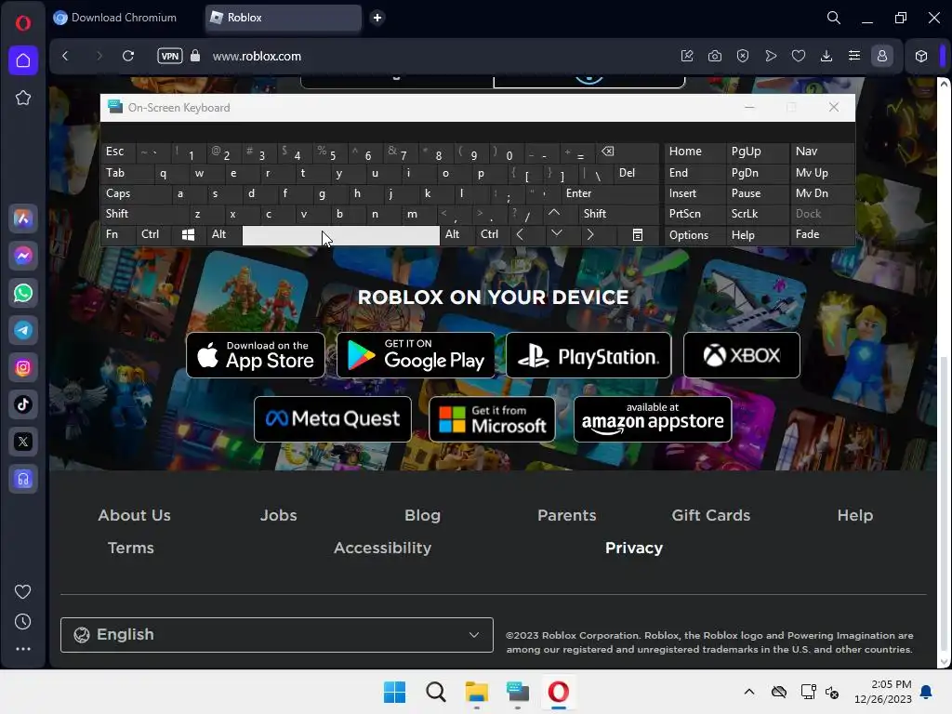Open music player sidebar icon
The image size is (952, 714).
pyautogui.click(x=23, y=479)
